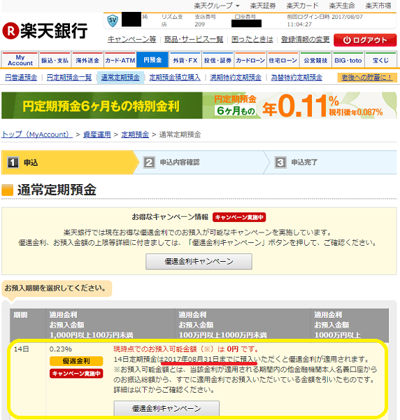Switch to the 住宅ローン tab
400x420 pixels.
pos(283,60)
